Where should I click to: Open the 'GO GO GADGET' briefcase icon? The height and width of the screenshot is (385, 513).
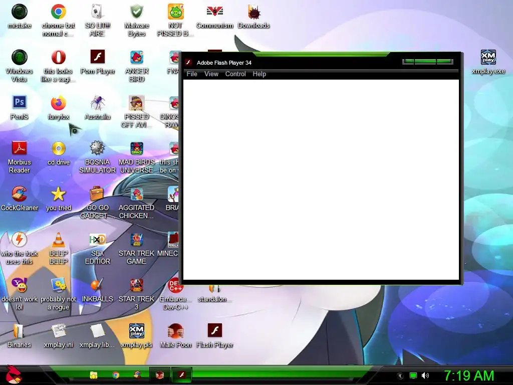pos(98,202)
